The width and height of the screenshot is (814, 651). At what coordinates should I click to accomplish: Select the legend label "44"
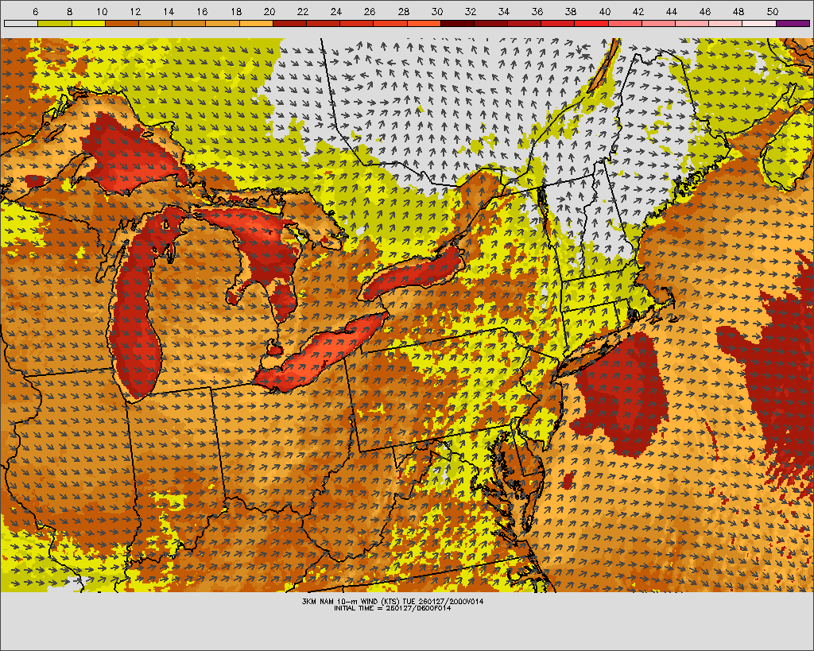pyautogui.click(x=671, y=11)
